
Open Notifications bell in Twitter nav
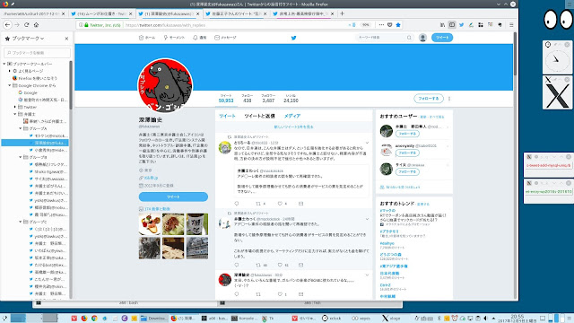pos(199,38)
